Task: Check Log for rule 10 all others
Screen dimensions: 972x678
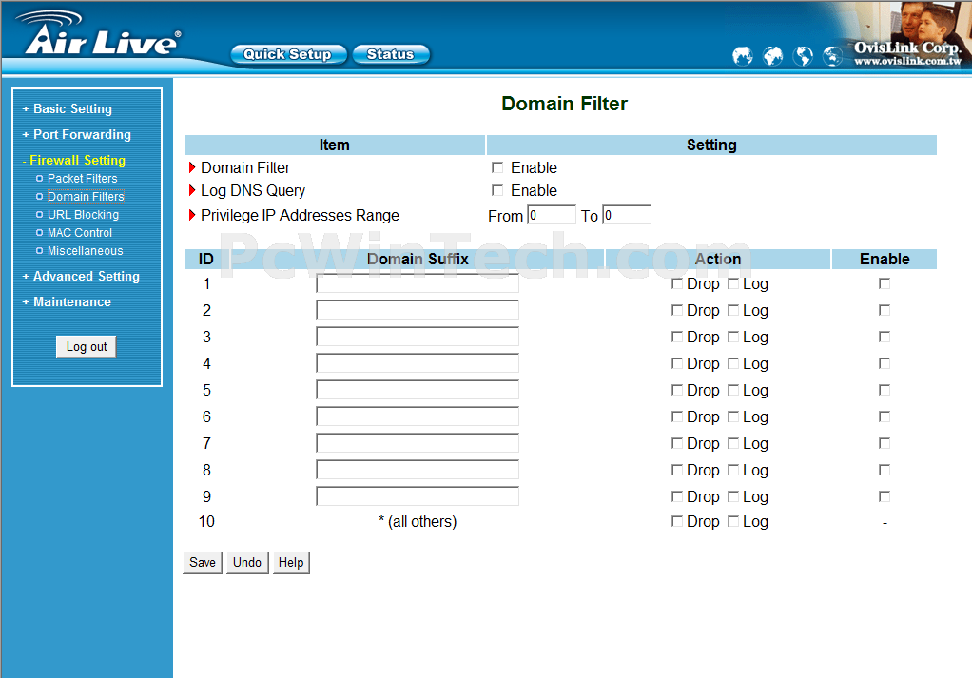Action: pos(733,521)
